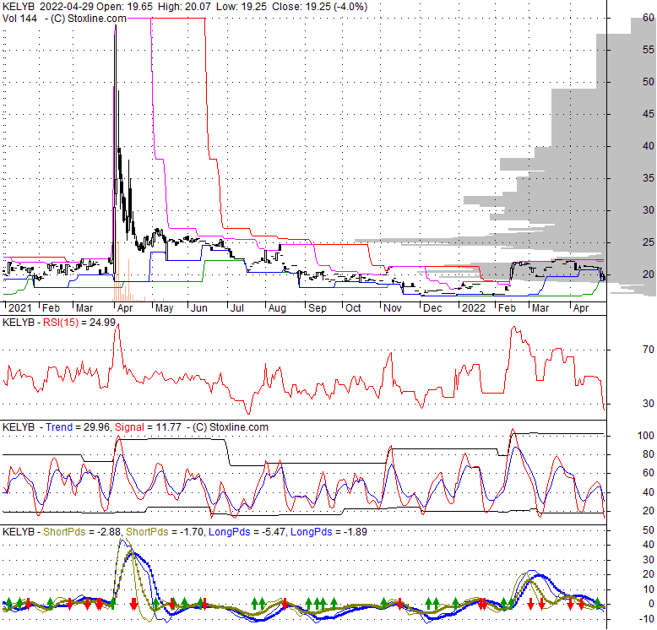The image size is (657, 630).
Task: Click the Low: 19.25 value
Action: (242, 7)
